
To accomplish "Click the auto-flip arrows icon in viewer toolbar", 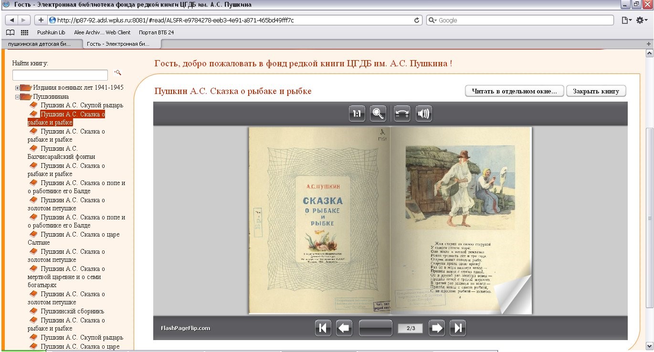I will [x=402, y=114].
